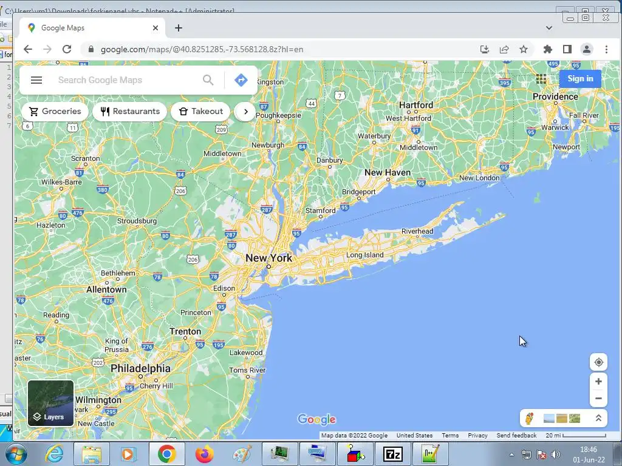This screenshot has width=622, height=466.
Task: Switch to Notepad++ in taskbar
Action: tap(431, 454)
